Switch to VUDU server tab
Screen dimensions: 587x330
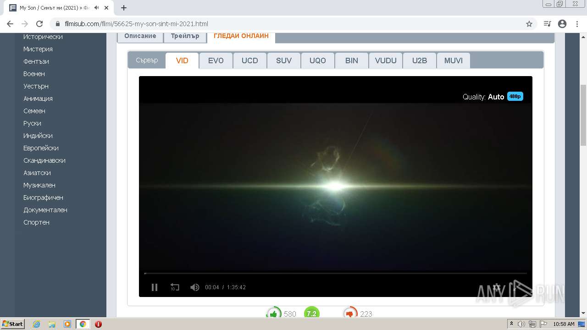(x=386, y=60)
